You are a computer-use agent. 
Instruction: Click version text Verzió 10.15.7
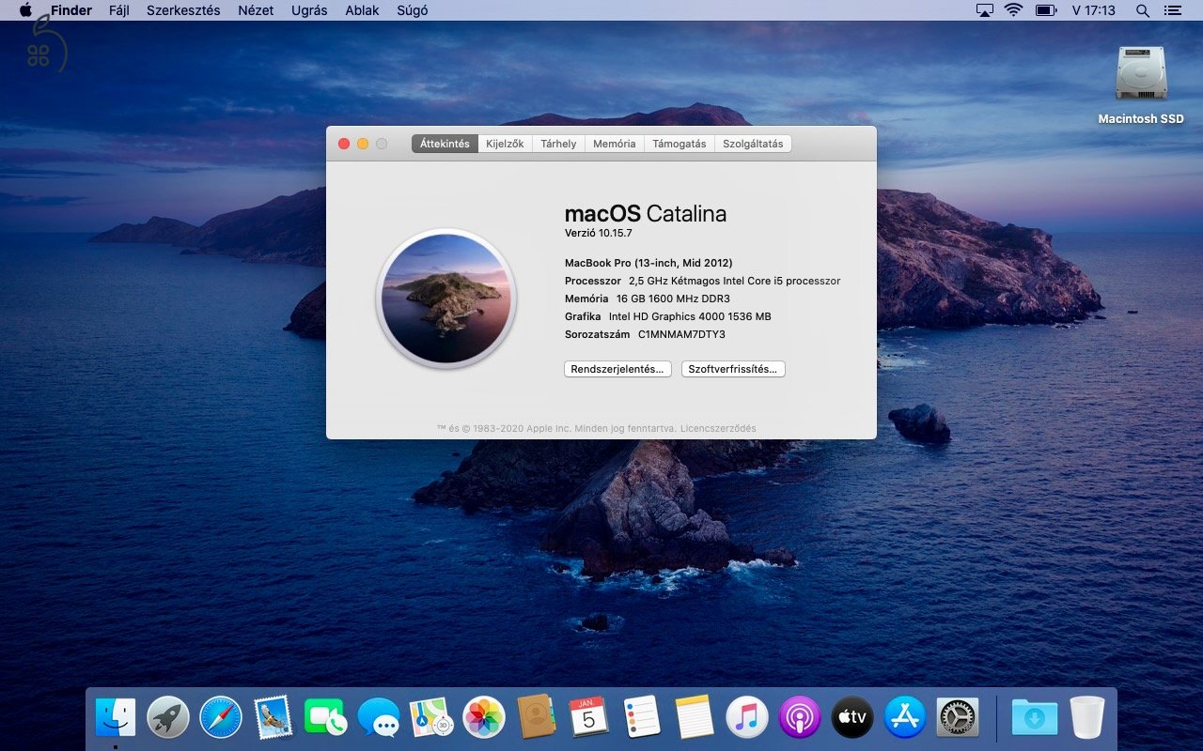pyautogui.click(x=598, y=233)
